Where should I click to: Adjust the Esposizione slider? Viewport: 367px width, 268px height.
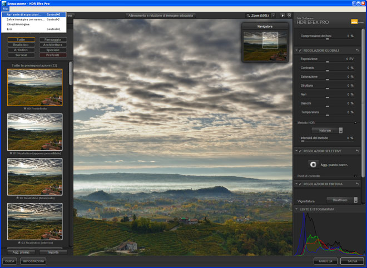pos(327,62)
